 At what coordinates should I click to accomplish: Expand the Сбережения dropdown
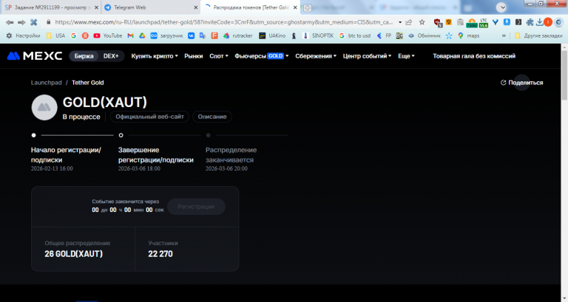click(316, 56)
